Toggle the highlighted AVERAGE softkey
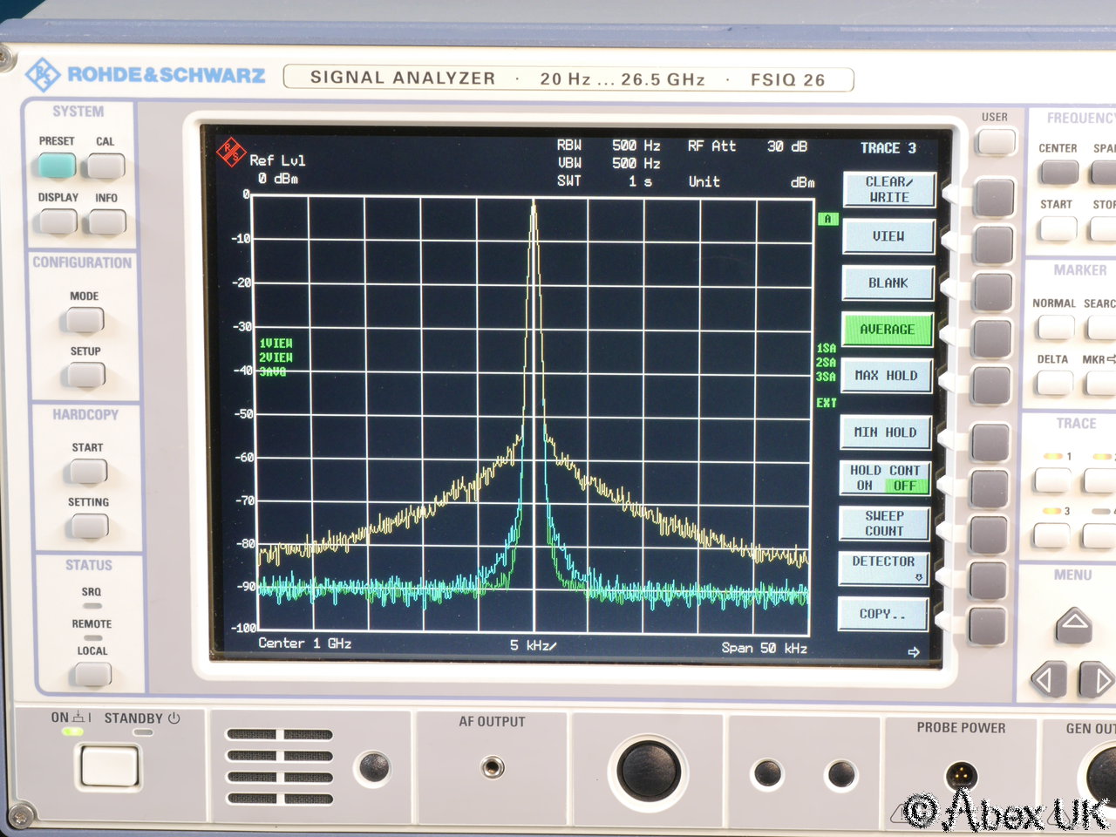1116x837 pixels. (x=887, y=330)
